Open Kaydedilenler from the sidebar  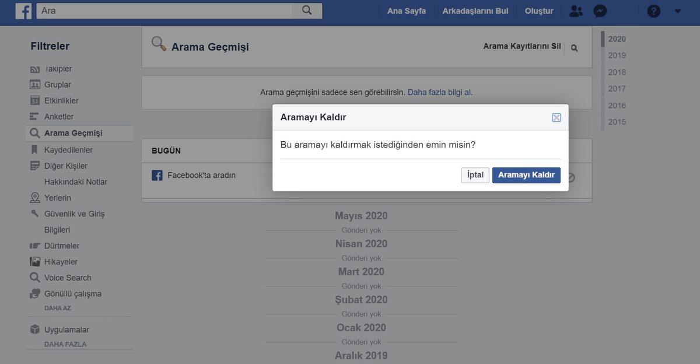click(x=68, y=149)
